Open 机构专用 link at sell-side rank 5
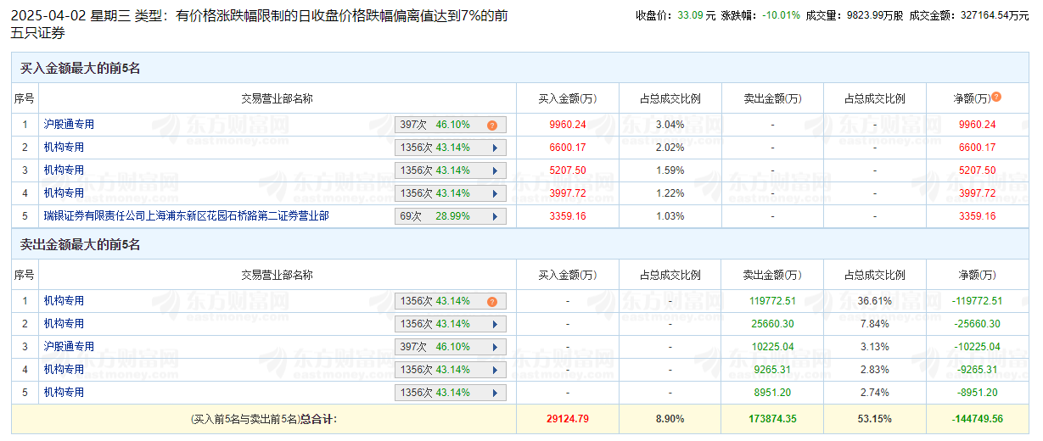 click(x=64, y=393)
